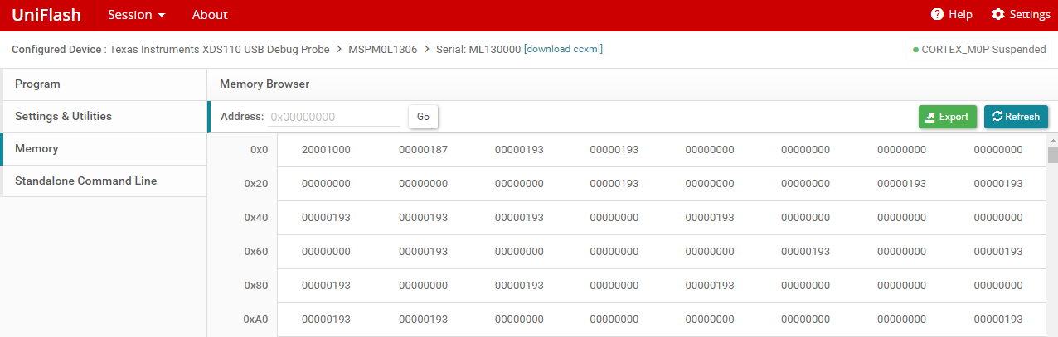
Task: Click the Help question mark icon
Action: coord(937,15)
